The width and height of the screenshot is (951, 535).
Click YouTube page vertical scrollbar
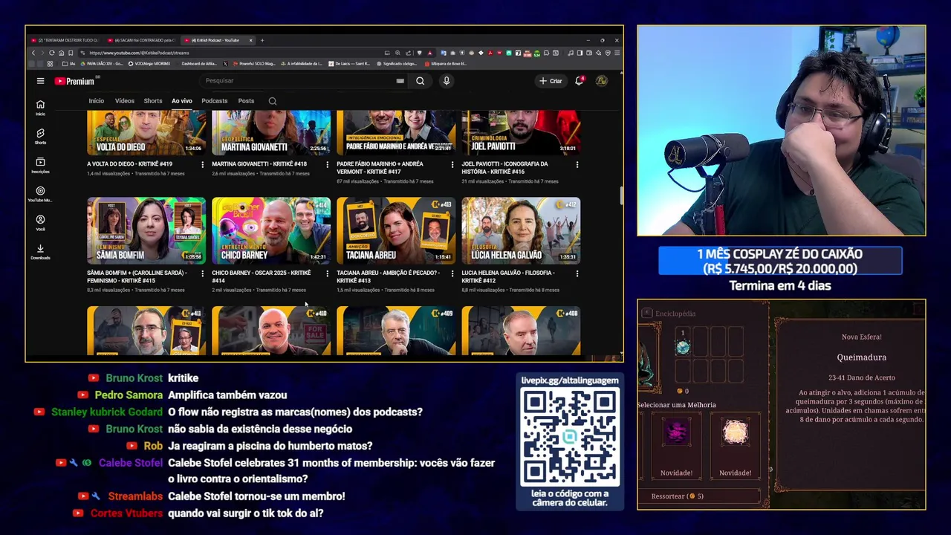[x=621, y=195]
